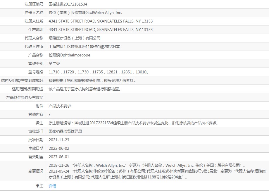Select approval date 2021-11-23

(59, 140)
